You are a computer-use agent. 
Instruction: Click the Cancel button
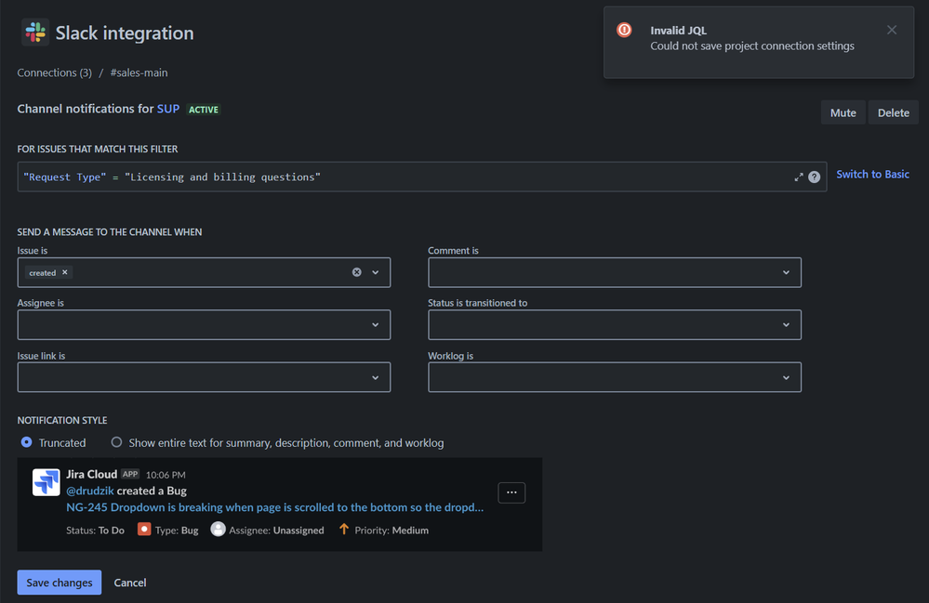[130, 583]
